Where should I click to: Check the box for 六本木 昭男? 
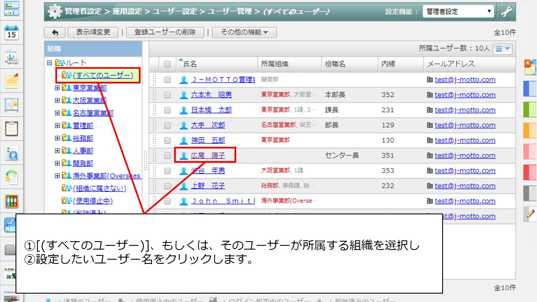[x=167, y=95]
